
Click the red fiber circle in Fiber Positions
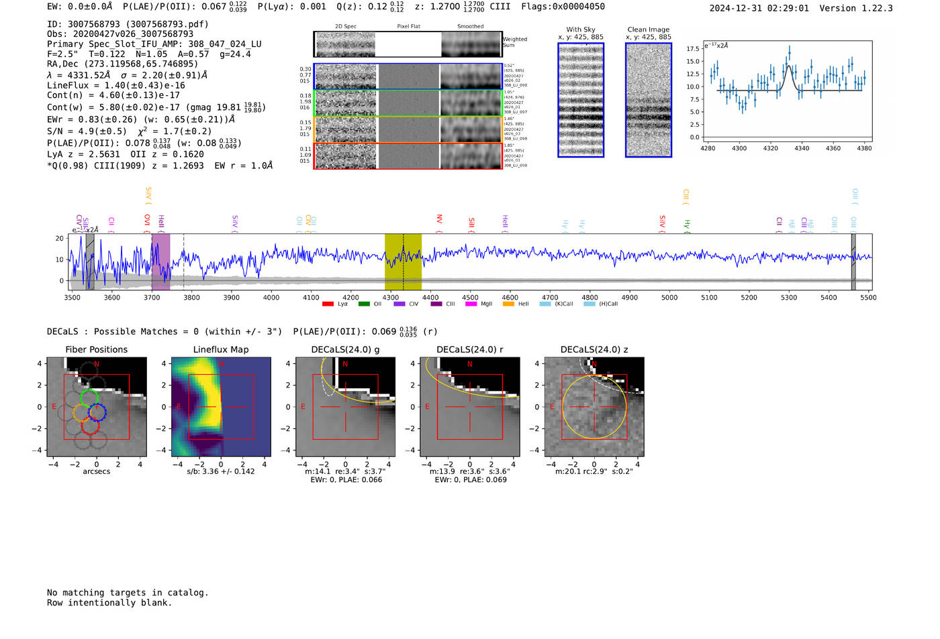(x=90, y=426)
